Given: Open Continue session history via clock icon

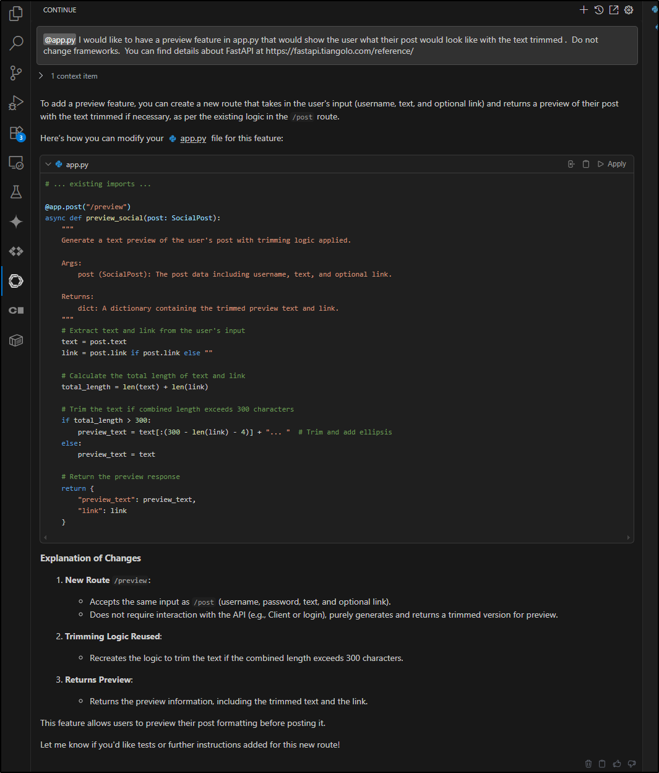Looking at the screenshot, I should pos(598,10).
